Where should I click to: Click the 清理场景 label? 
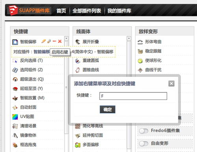[x=28, y=126]
